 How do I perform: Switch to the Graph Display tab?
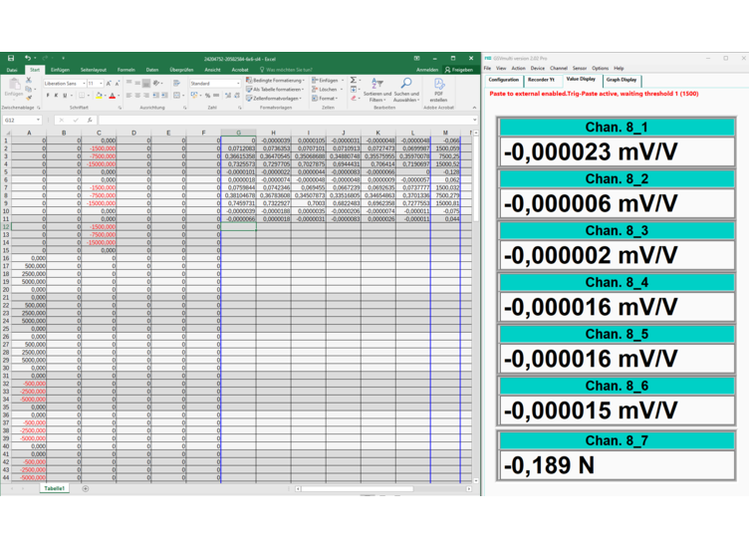621,80
